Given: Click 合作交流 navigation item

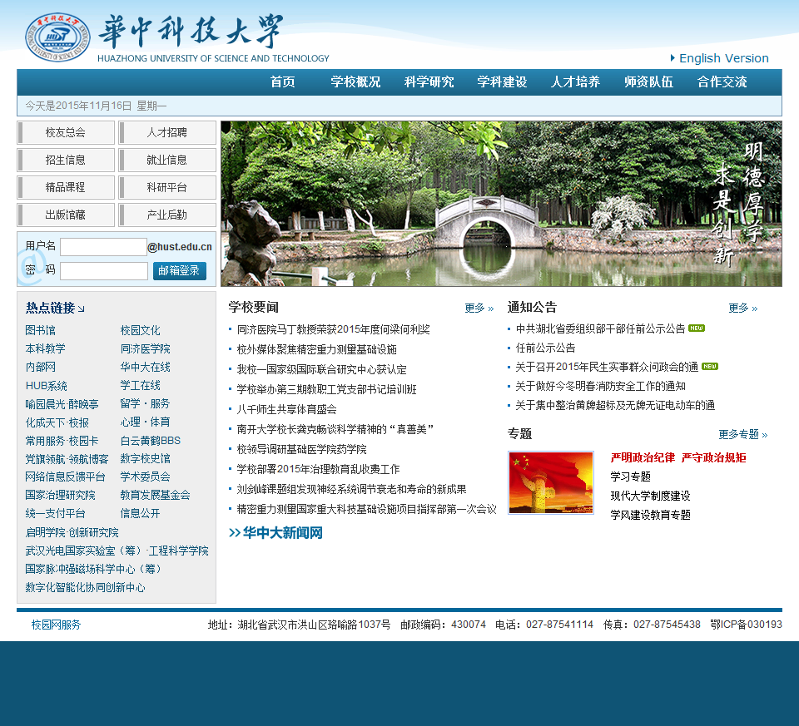Looking at the screenshot, I should pyautogui.click(x=722, y=82).
